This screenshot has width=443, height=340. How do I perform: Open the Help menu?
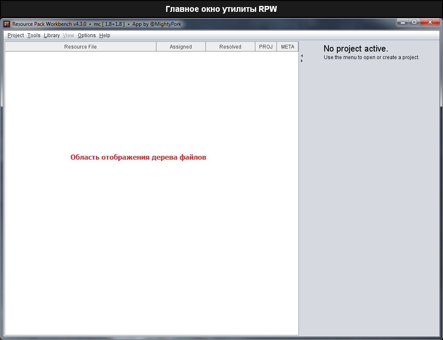point(105,35)
